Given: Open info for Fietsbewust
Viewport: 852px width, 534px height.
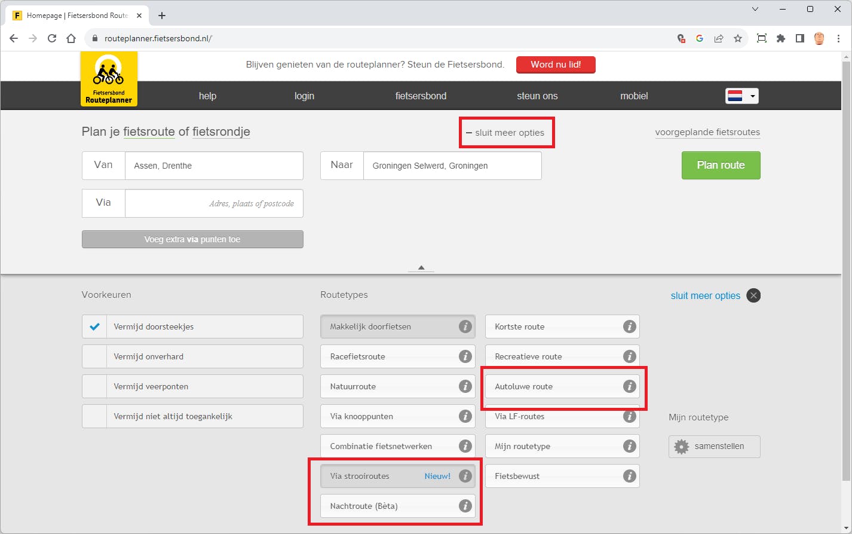Looking at the screenshot, I should pos(629,476).
